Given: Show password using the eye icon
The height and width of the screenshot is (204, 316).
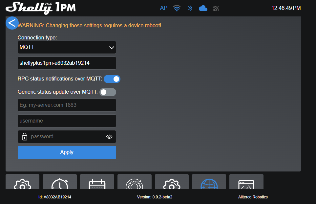Looking at the screenshot, I should pos(109,137).
